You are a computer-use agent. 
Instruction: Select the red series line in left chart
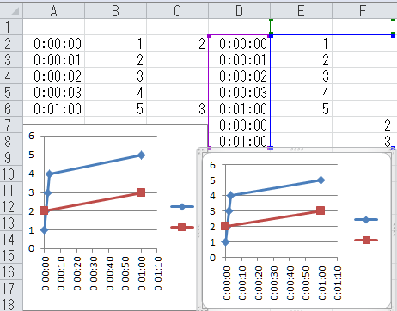(92, 202)
